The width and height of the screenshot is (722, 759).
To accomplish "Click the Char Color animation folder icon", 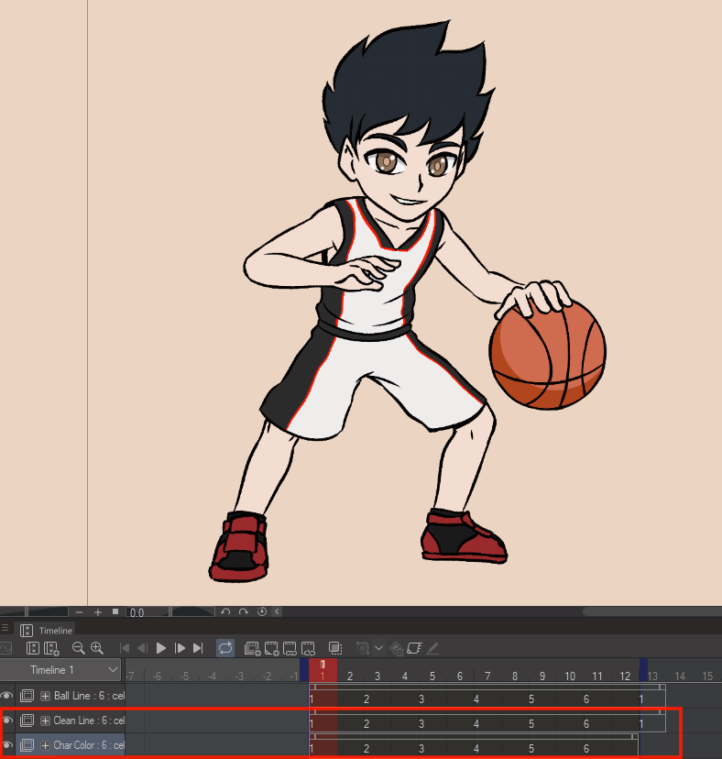I will [x=27, y=745].
